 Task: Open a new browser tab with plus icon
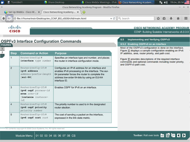tap(84, 12)
